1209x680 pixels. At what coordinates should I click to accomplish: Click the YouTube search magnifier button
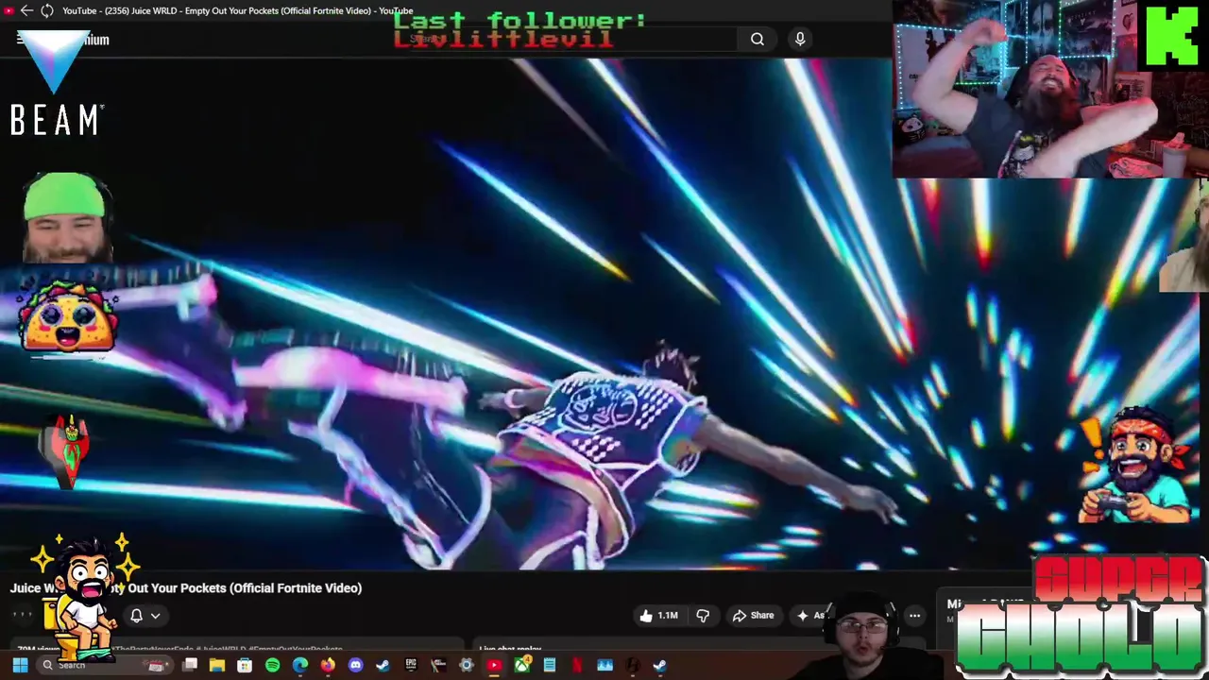tap(758, 39)
